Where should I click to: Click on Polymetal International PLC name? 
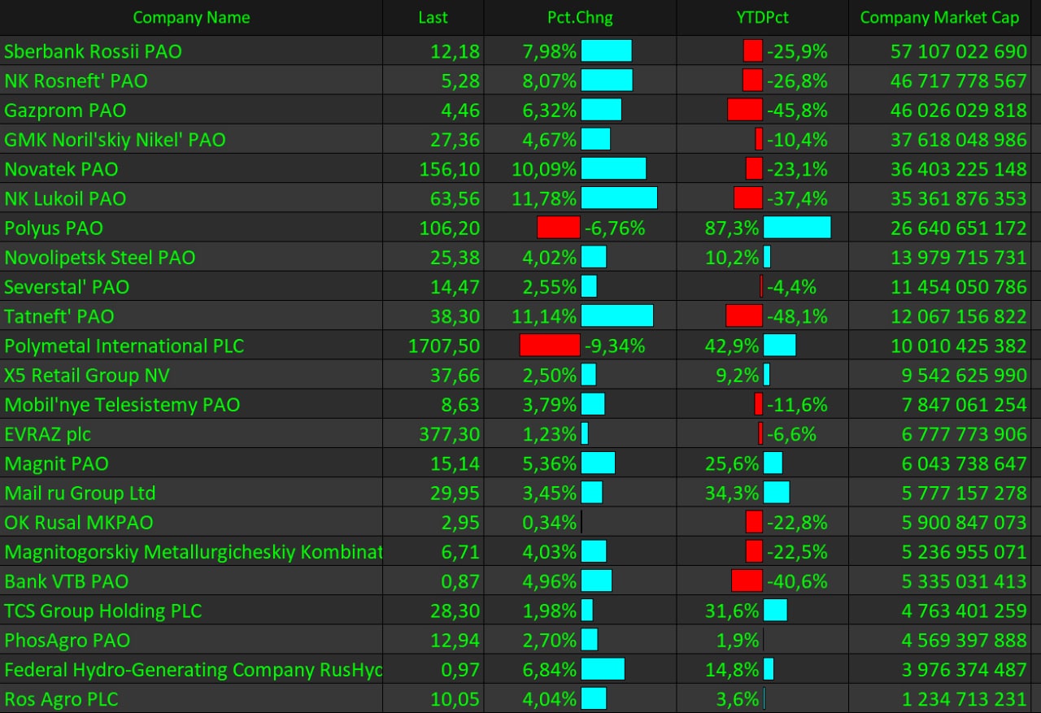pyautogui.click(x=124, y=346)
